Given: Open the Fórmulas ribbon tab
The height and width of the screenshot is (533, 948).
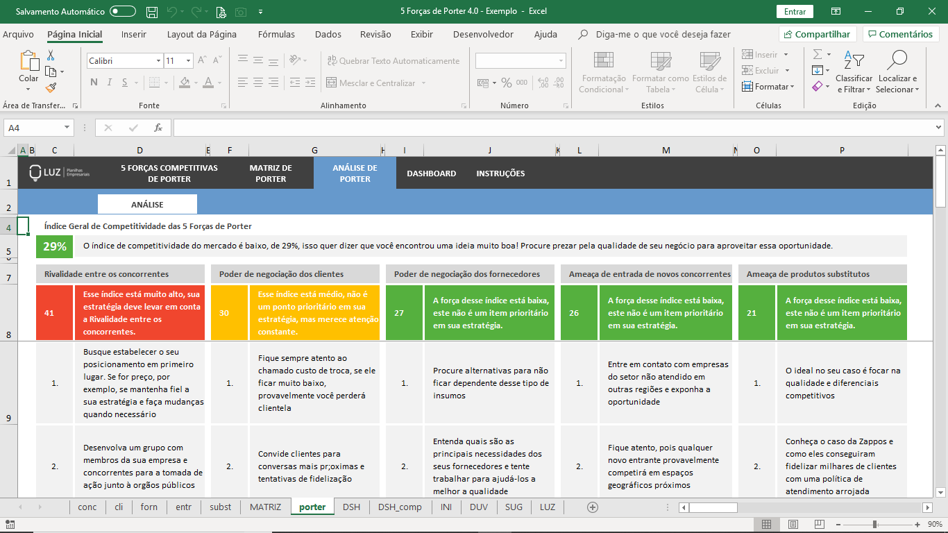Looking at the screenshot, I should click(x=276, y=34).
